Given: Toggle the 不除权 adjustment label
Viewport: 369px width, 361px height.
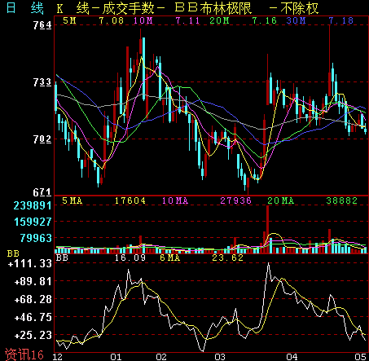Looking at the screenshot, I should tap(300, 8).
